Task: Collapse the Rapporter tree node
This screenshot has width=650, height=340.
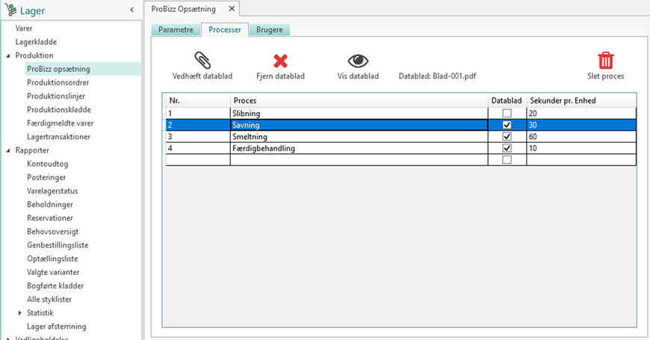Action: point(7,150)
